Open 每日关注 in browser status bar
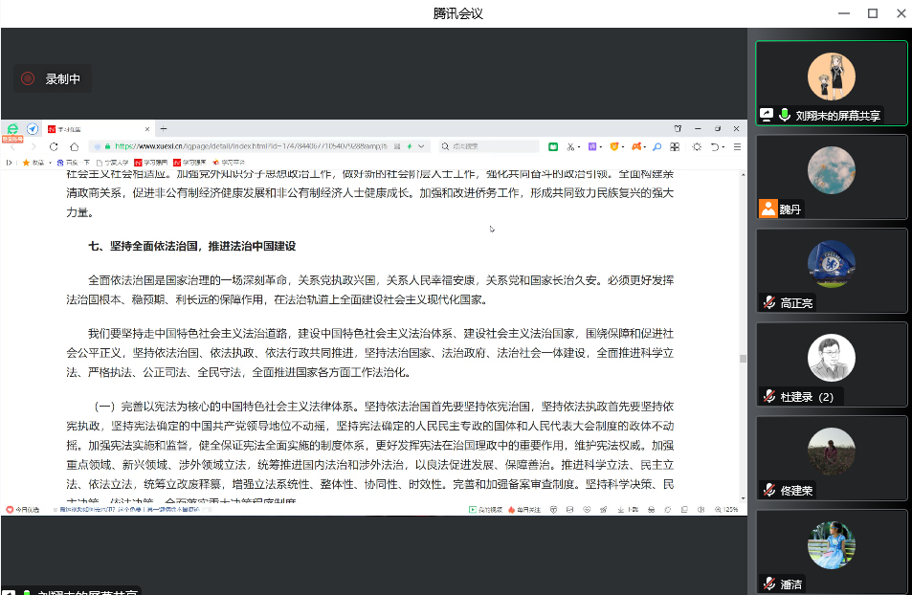This screenshot has width=912, height=595. pos(524,510)
